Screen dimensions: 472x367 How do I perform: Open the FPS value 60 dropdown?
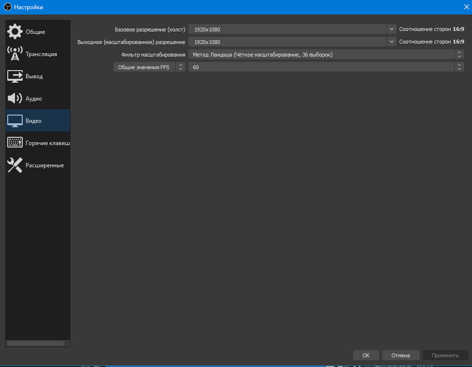coord(326,67)
